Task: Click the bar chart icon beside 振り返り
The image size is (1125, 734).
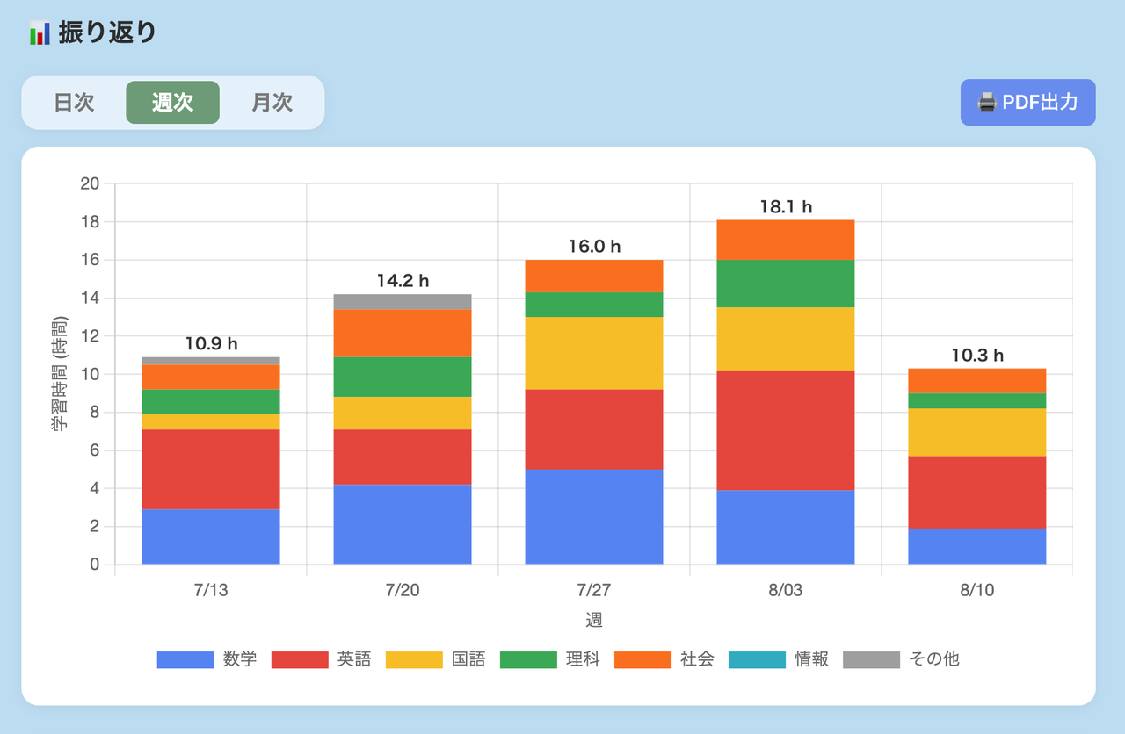Action: pos(40,33)
